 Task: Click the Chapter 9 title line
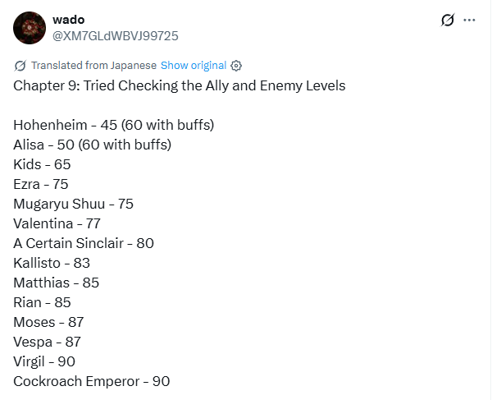click(179, 85)
